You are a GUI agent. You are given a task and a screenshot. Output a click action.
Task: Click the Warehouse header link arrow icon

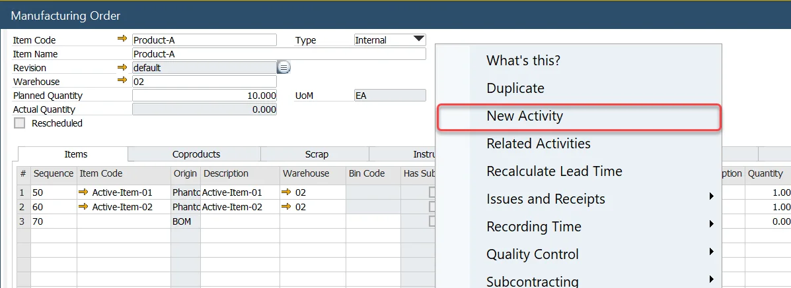pos(122,81)
